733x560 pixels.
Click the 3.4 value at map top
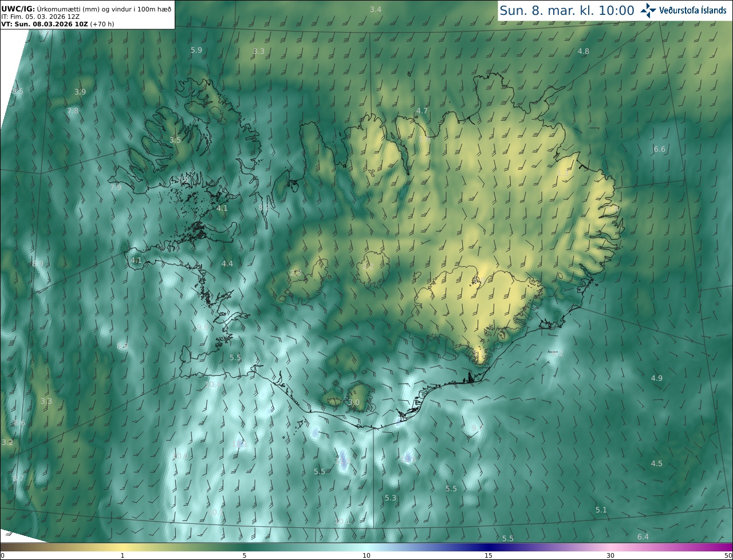tap(376, 9)
